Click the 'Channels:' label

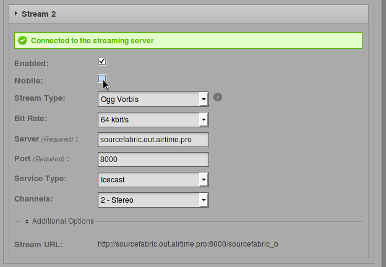tap(33, 198)
